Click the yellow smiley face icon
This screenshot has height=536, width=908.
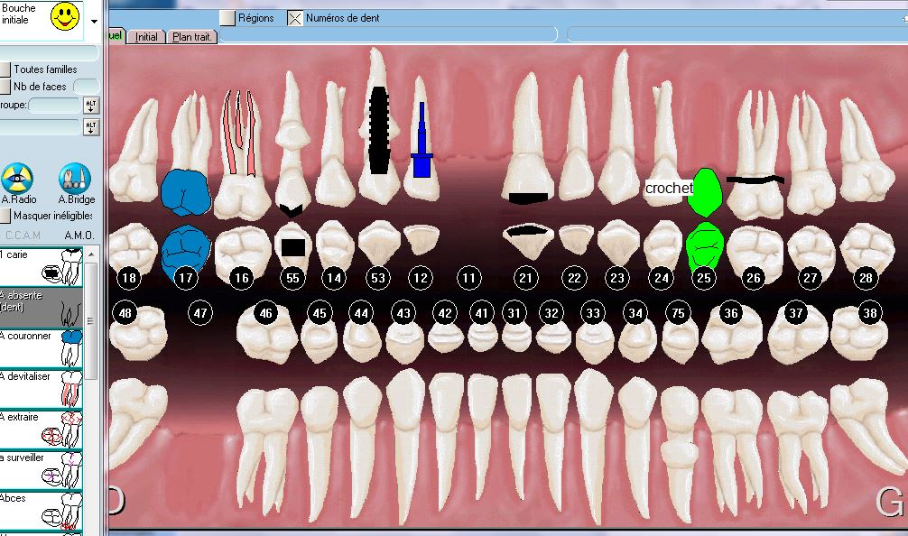coord(64,16)
